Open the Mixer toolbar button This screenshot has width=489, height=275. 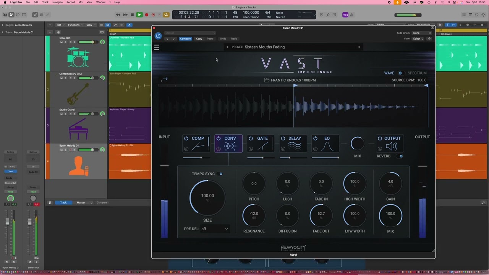point(41,15)
